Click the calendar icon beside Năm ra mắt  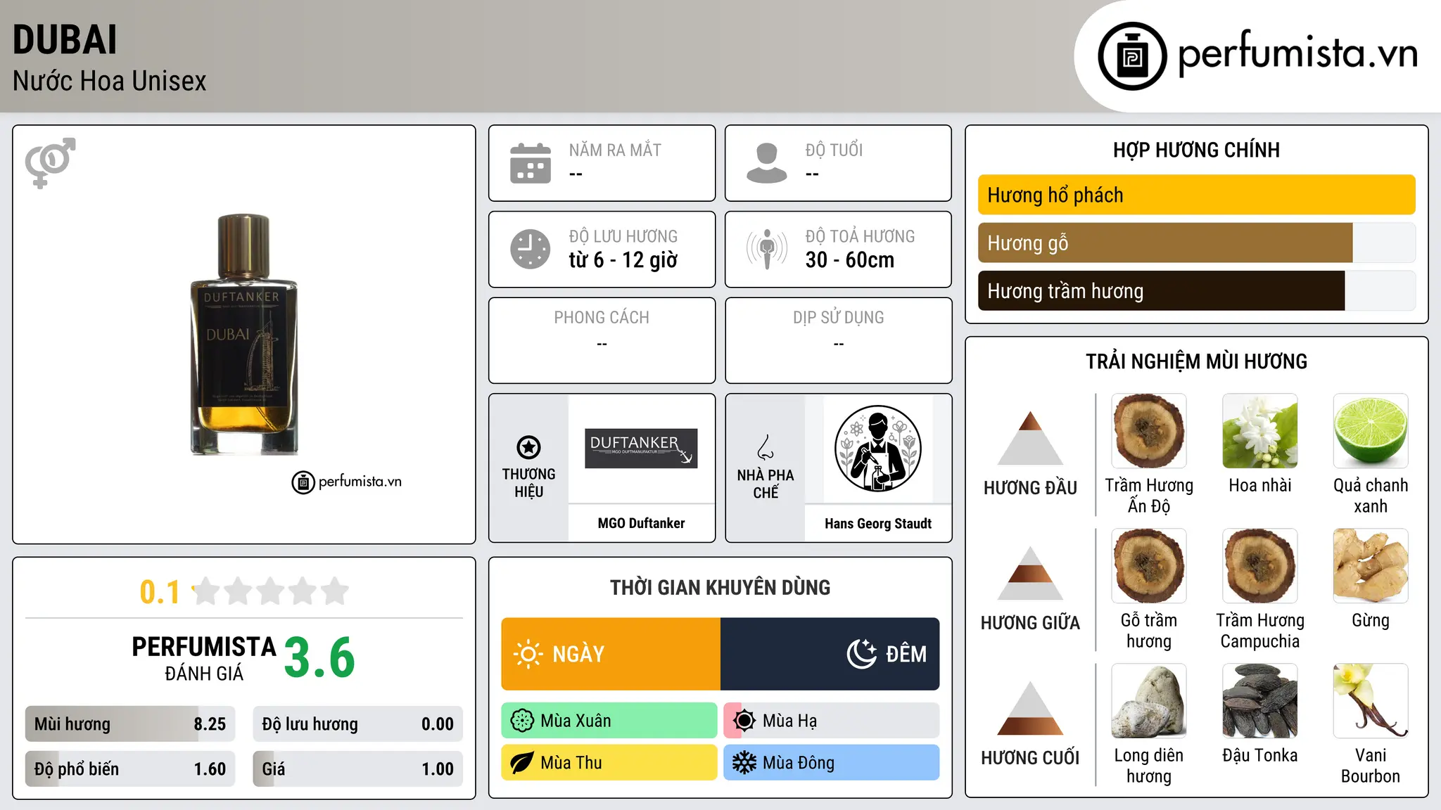[x=531, y=163]
